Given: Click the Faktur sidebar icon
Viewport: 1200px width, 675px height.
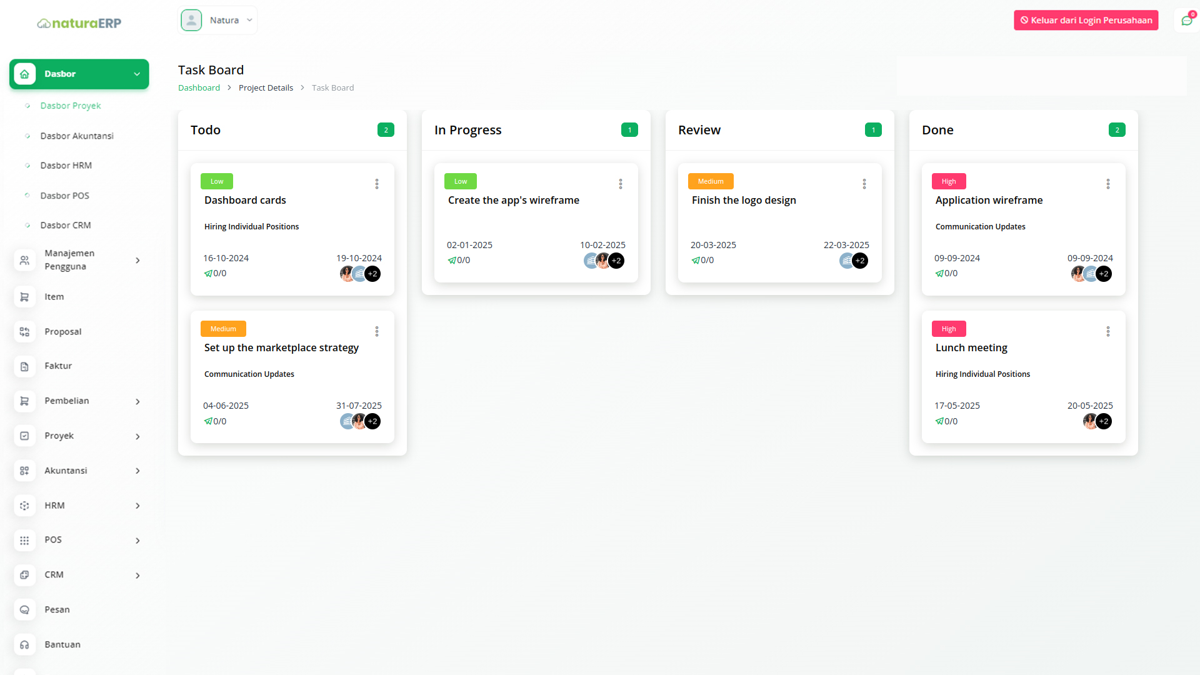Looking at the screenshot, I should click(24, 366).
